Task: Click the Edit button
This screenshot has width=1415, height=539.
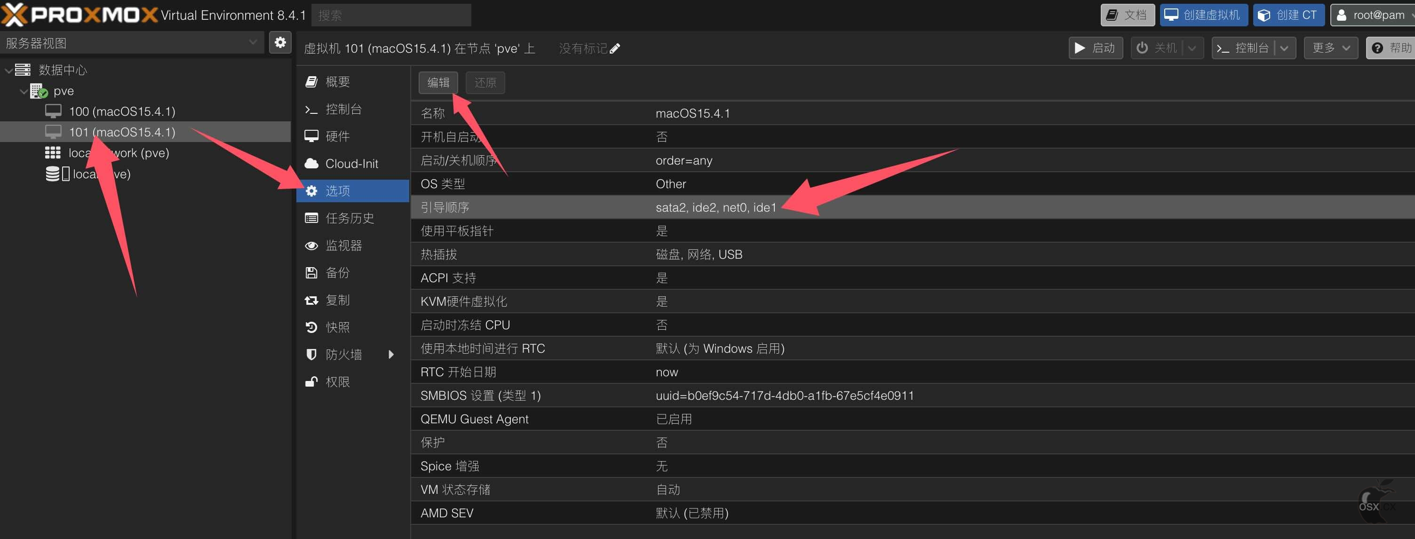Action: (x=438, y=82)
